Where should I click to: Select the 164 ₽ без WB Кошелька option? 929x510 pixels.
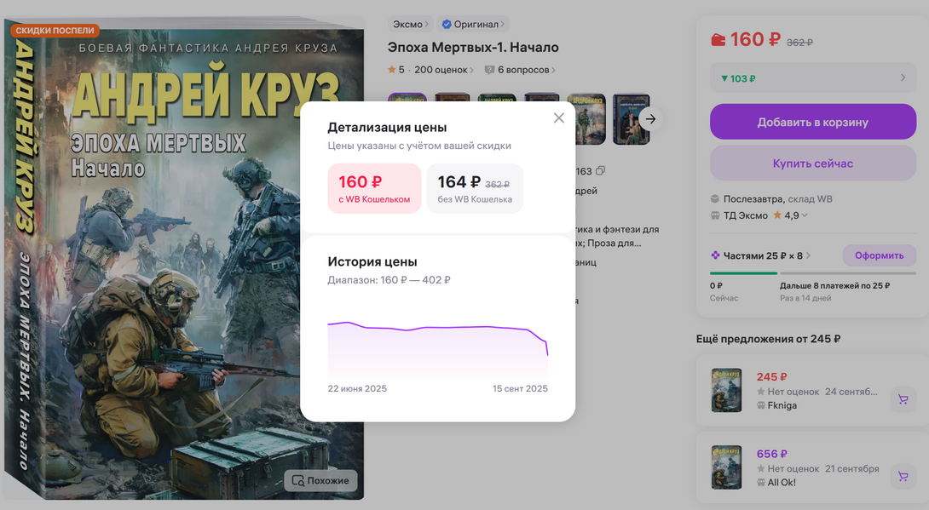475,188
